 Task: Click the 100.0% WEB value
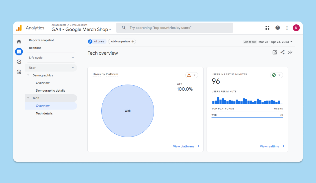185,89
